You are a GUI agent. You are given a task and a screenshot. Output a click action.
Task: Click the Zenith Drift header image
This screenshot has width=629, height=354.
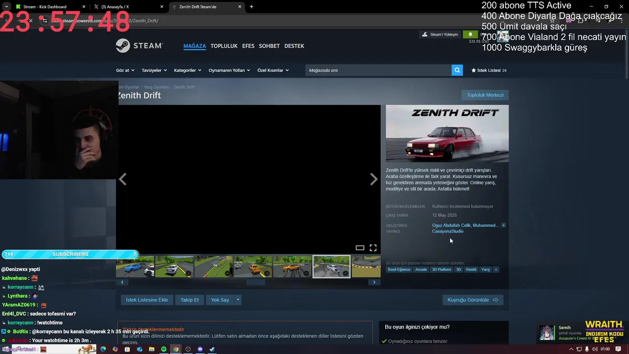[x=447, y=133]
